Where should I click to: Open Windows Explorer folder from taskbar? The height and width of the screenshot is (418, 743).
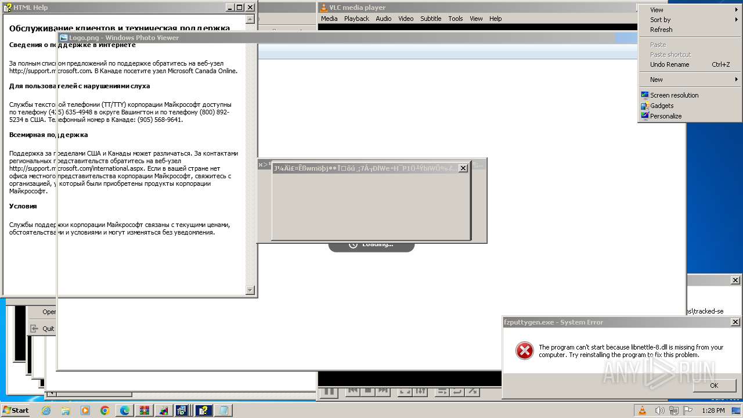point(66,410)
